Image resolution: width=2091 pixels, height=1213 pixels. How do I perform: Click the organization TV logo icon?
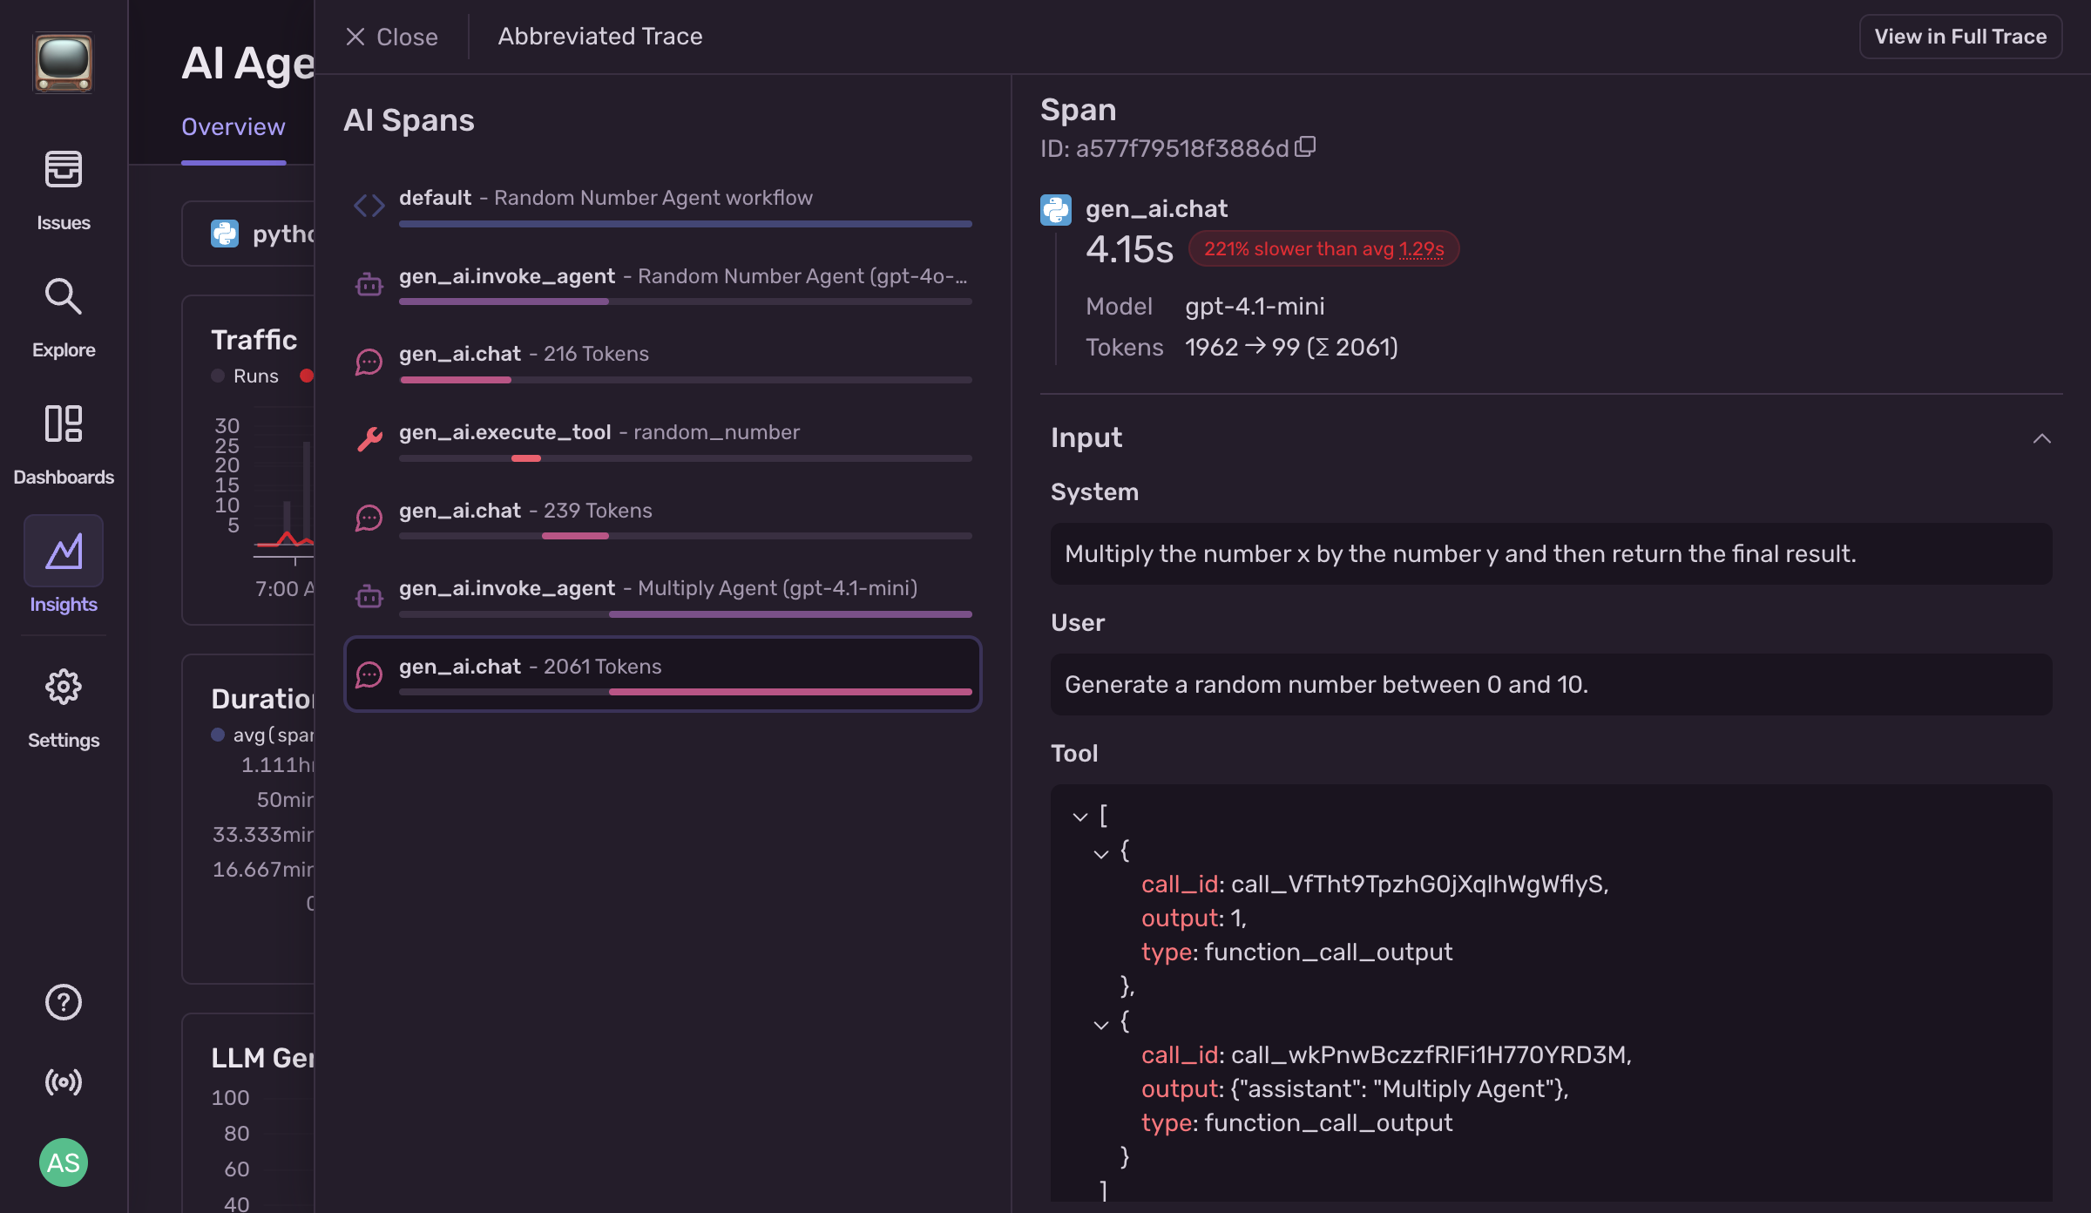[x=64, y=63]
